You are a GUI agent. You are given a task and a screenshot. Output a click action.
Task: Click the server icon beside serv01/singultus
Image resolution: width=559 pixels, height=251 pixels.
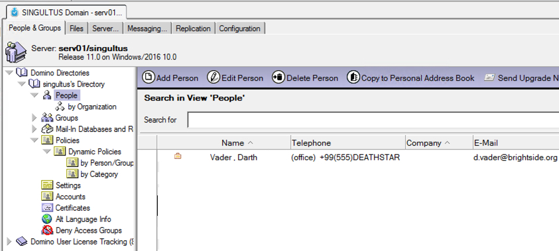pos(16,52)
